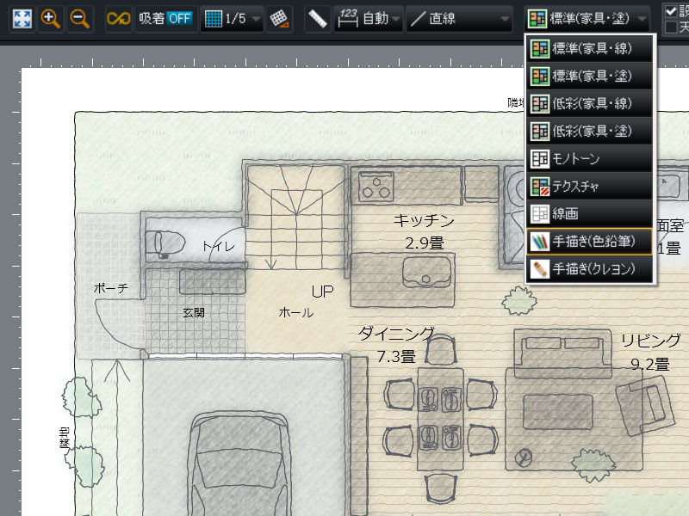The image size is (689, 516).
Task: Click the orange link chain icon
Action: pos(119,19)
